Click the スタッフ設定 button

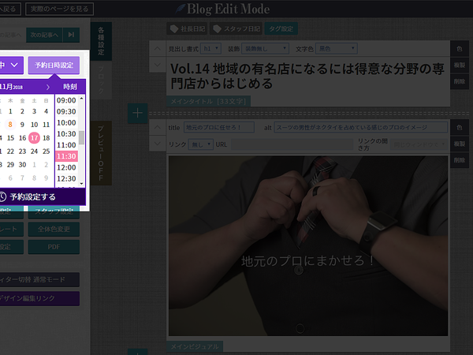click(x=54, y=212)
